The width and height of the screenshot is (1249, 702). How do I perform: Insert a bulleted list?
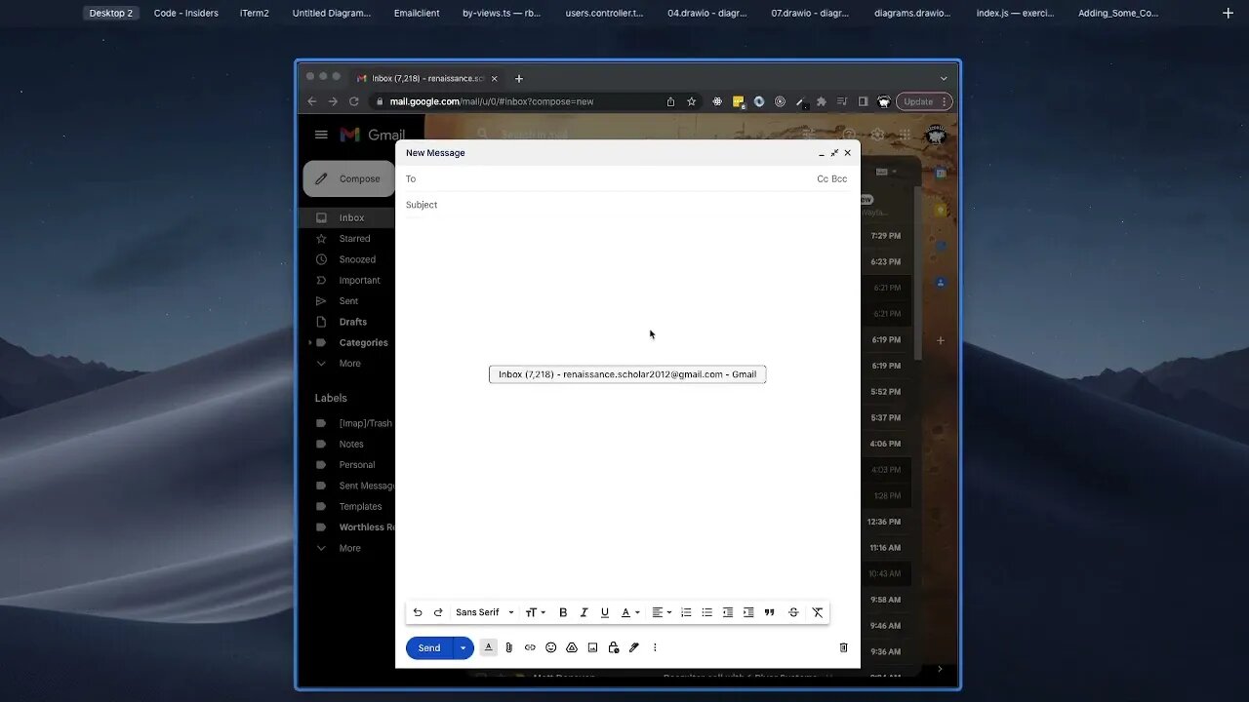[707, 612]
